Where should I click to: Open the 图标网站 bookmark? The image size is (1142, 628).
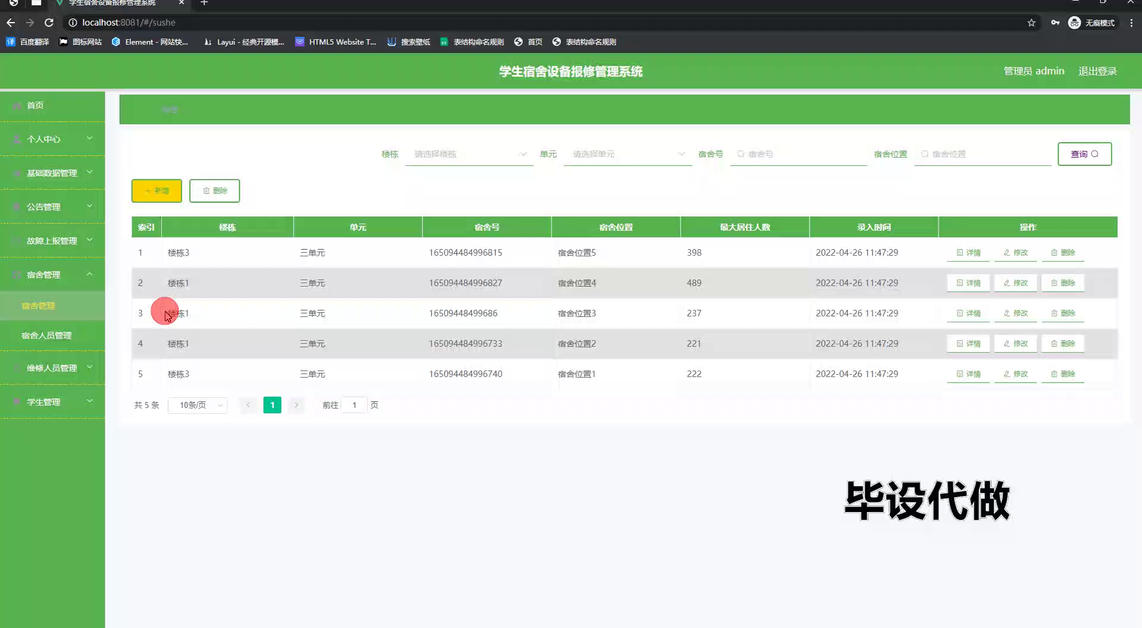(80, 42)
